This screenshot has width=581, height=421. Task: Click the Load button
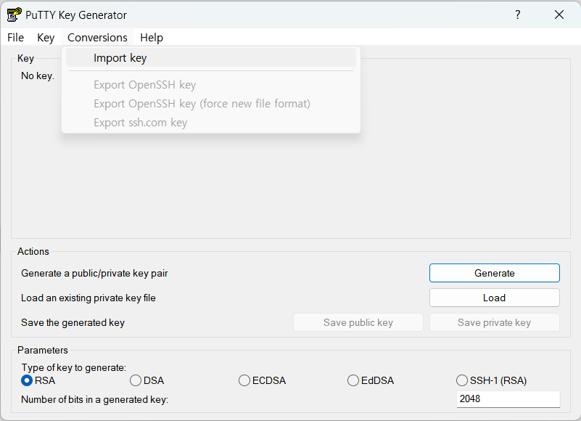coord(494,298)
